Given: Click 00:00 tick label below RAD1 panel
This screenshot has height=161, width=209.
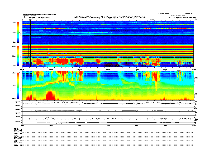Looking at the screenshot, I should pos(22,69).
